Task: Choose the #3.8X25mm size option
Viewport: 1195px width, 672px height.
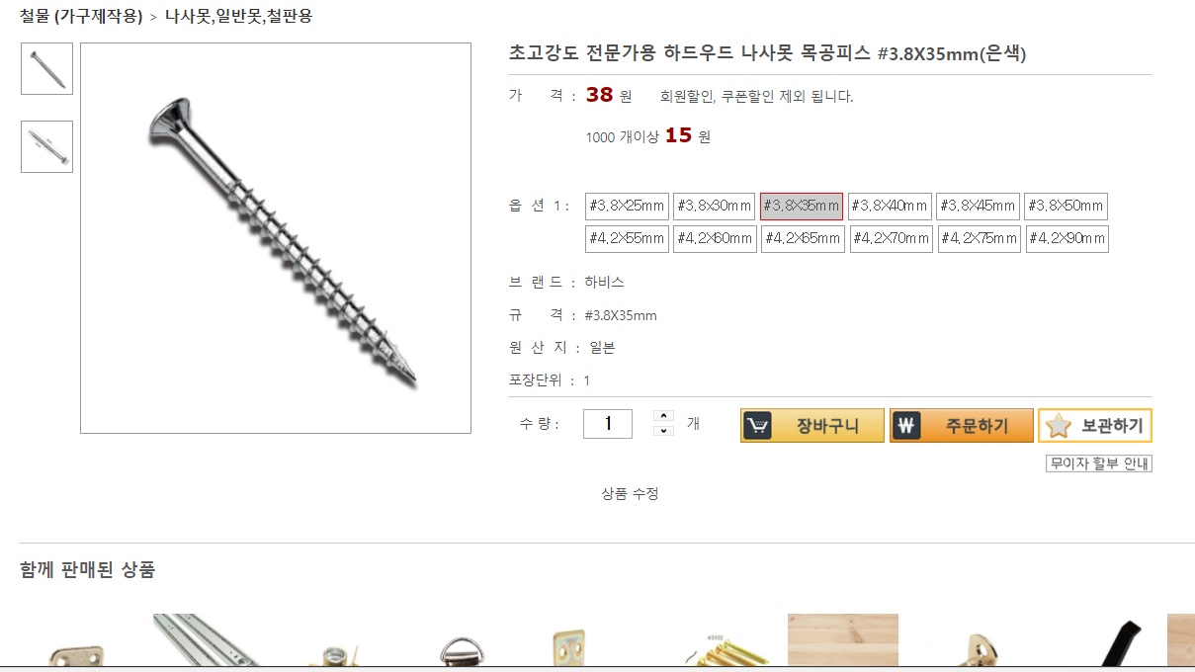Action: (x=627, y=207)
